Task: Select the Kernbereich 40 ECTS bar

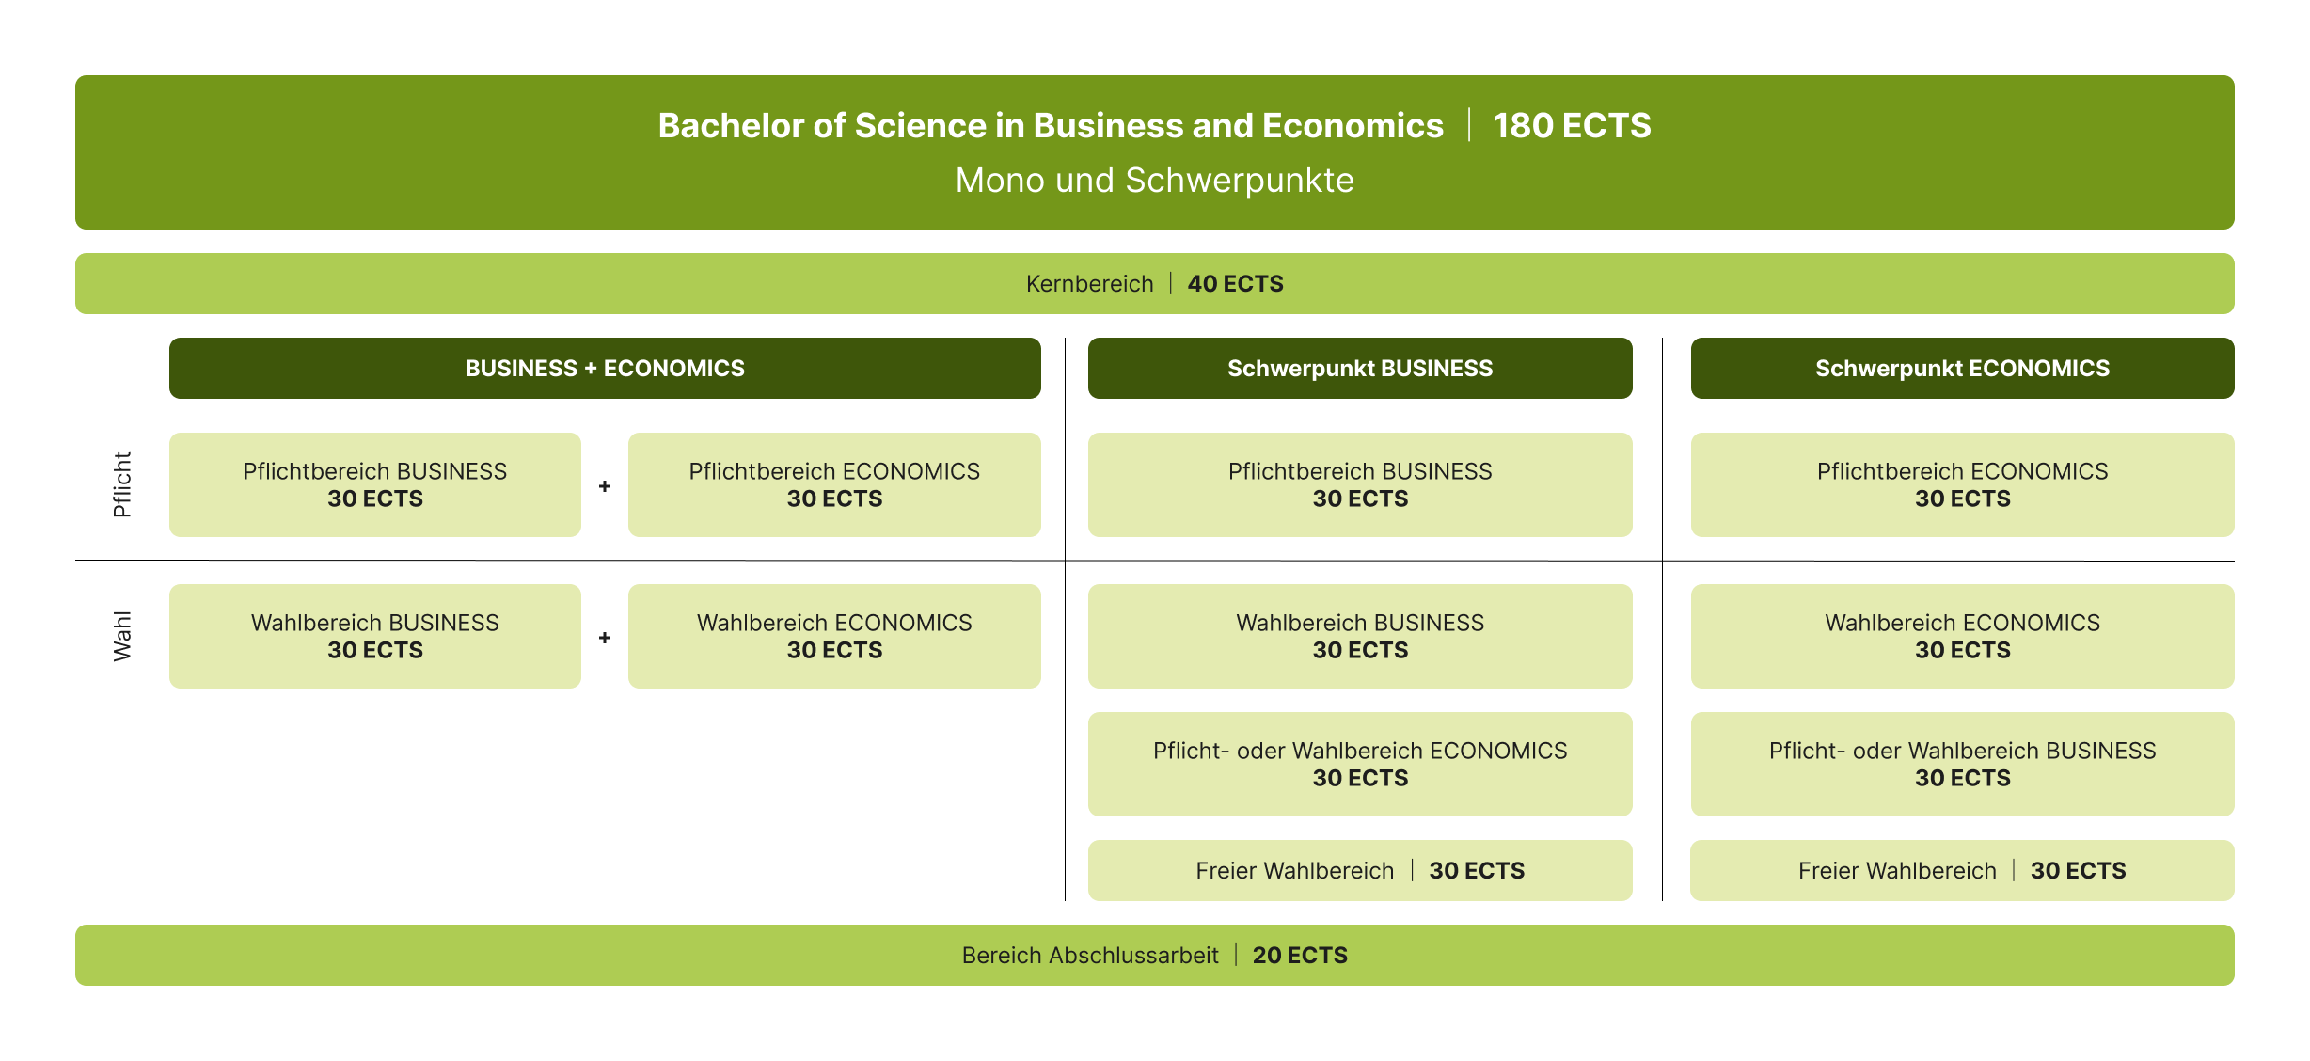Action: pos(1154,283)
